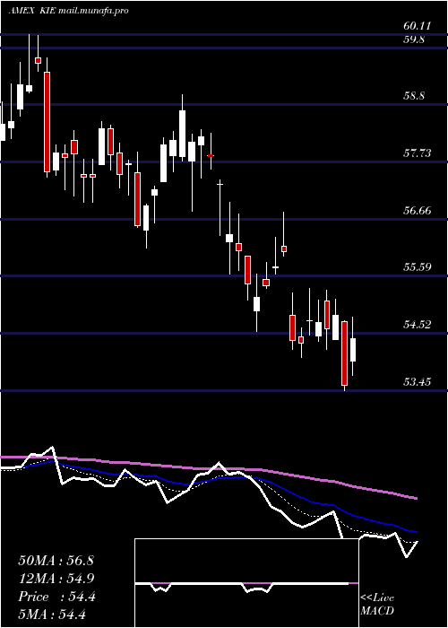Click the <<Live MACD label

pos(377,604)
